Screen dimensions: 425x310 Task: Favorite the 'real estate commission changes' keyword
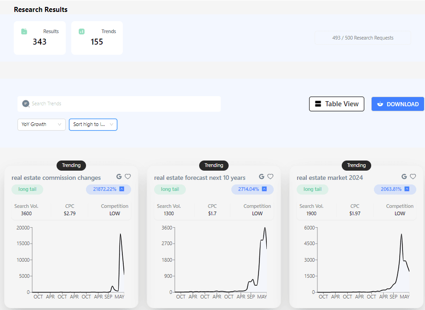point(128,176)
